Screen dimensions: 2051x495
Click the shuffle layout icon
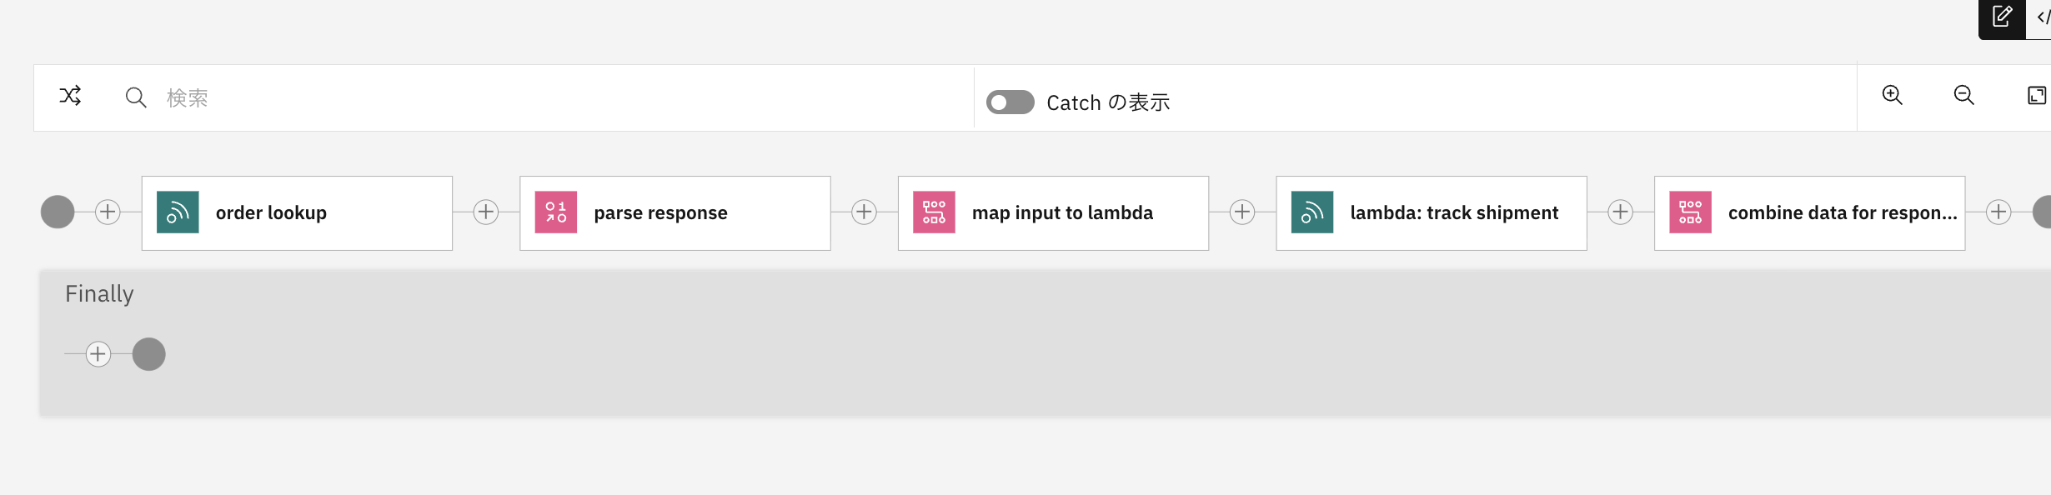click(70, 97)
